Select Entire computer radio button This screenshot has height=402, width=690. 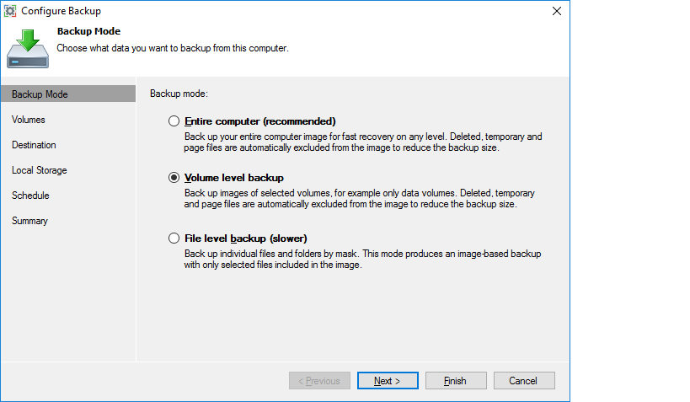pyautogui.click(x=174, y=121)
